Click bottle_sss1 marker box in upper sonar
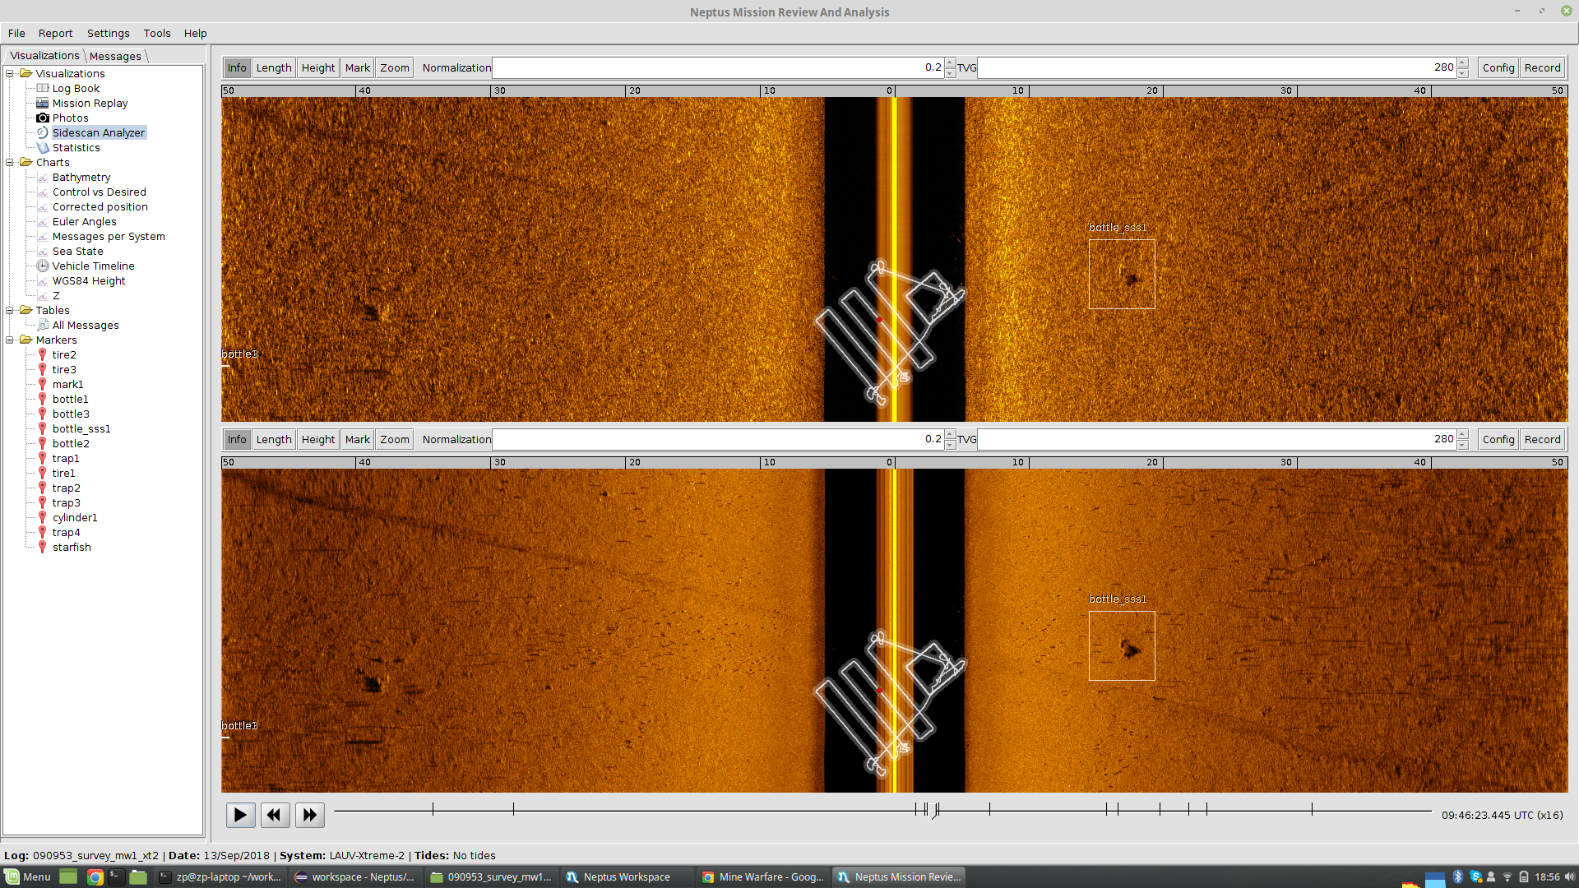 click(1122, 274)
